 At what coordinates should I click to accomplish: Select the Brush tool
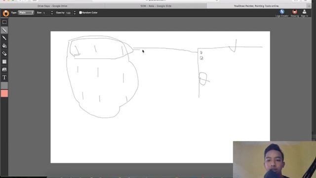[4, 38]
